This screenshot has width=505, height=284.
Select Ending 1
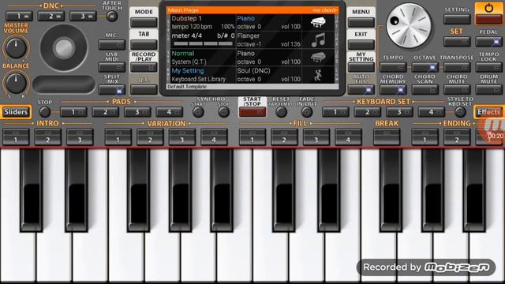tap(425, 136)
